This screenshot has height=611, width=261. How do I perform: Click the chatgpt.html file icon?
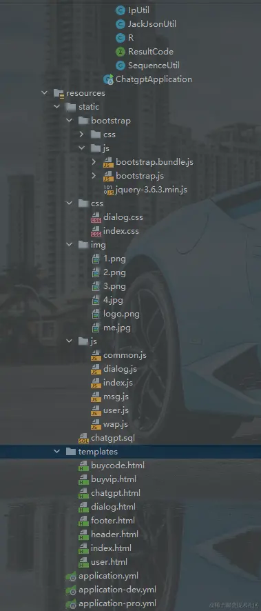click(x=83, y=493)
